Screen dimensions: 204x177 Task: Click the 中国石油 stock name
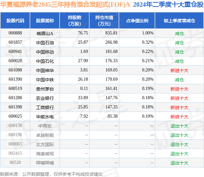[45, 43]
